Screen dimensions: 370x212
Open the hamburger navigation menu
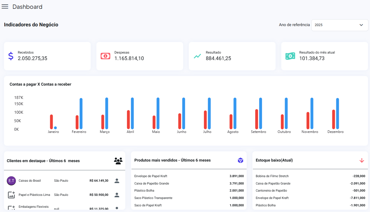[x=5, y=7]
